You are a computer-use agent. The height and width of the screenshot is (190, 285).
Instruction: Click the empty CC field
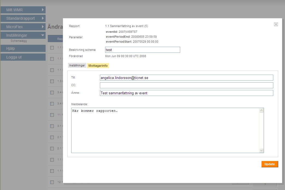(186, 85)
